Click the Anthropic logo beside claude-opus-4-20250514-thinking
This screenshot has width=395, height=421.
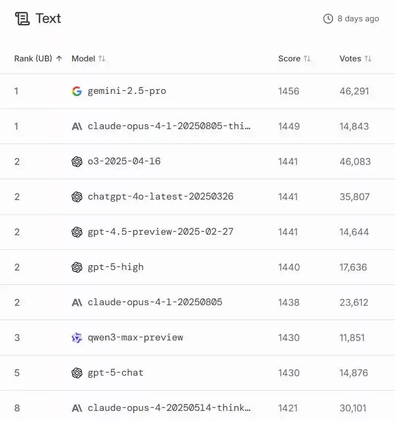click(x=77, y=408)
